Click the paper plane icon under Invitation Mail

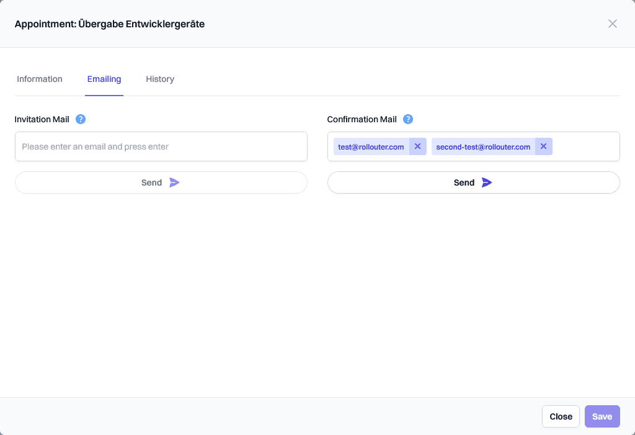tap(174, 182)
